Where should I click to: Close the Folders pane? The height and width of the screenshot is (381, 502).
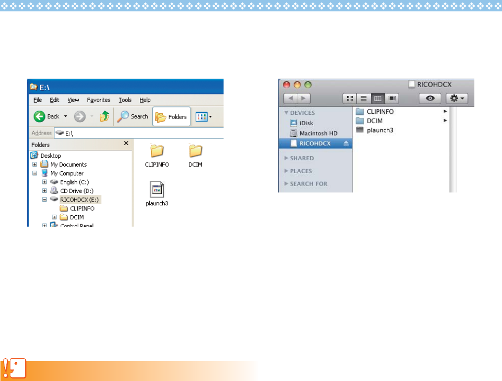tap(126, 143)
